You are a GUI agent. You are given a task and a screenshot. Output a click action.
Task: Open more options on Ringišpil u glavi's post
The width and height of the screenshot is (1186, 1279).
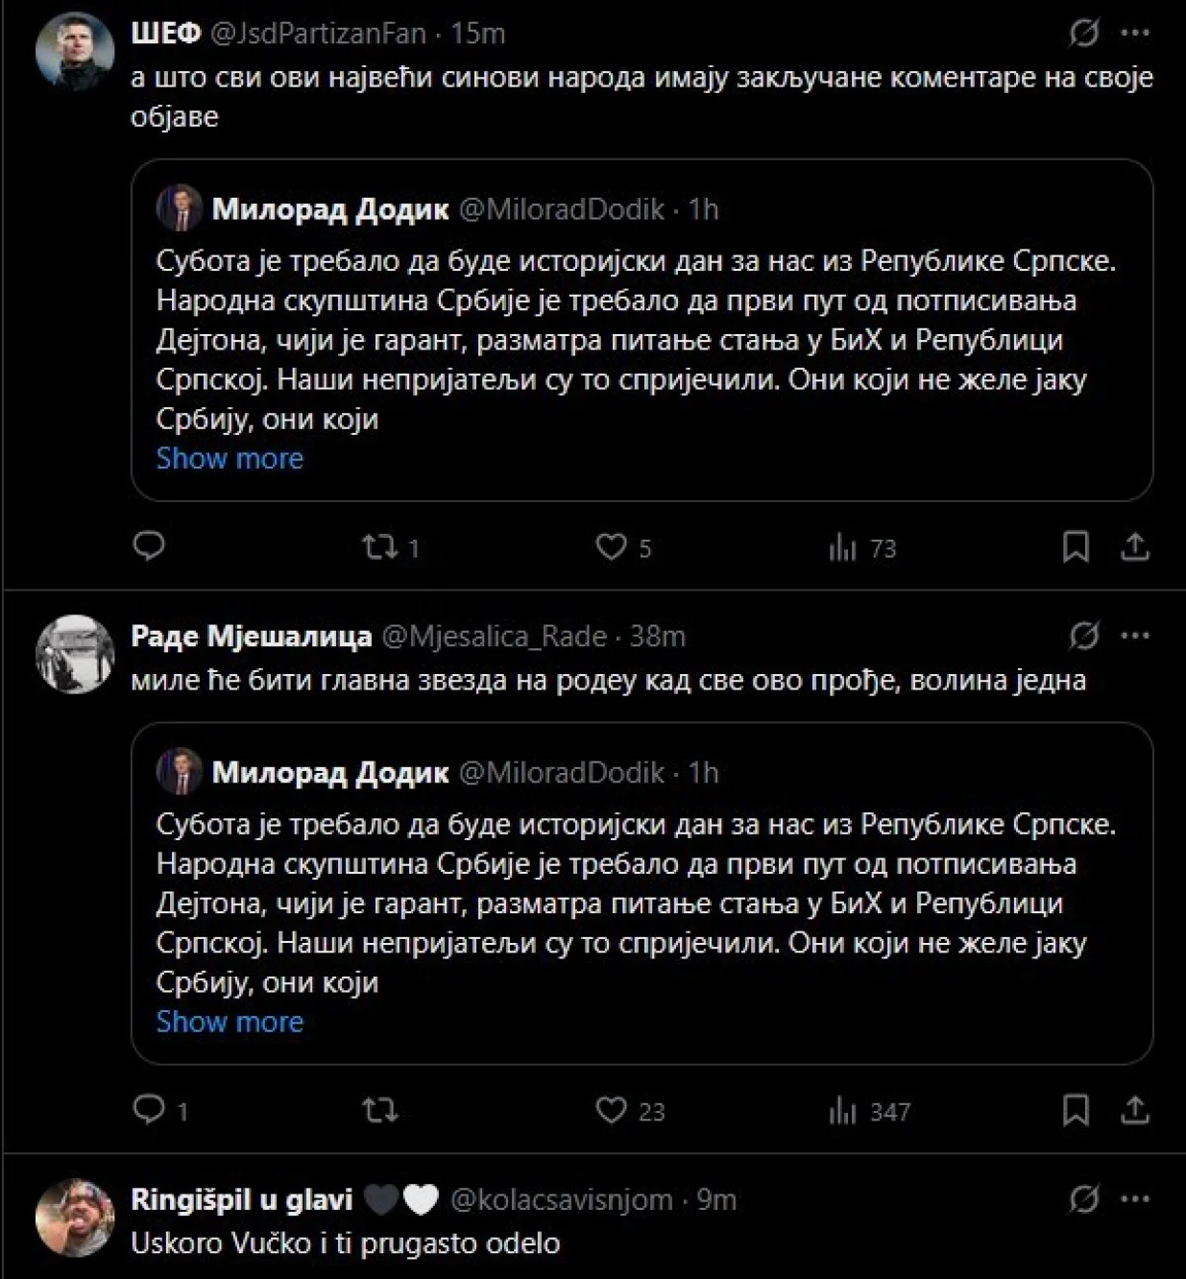[x=1135, y=1199]
